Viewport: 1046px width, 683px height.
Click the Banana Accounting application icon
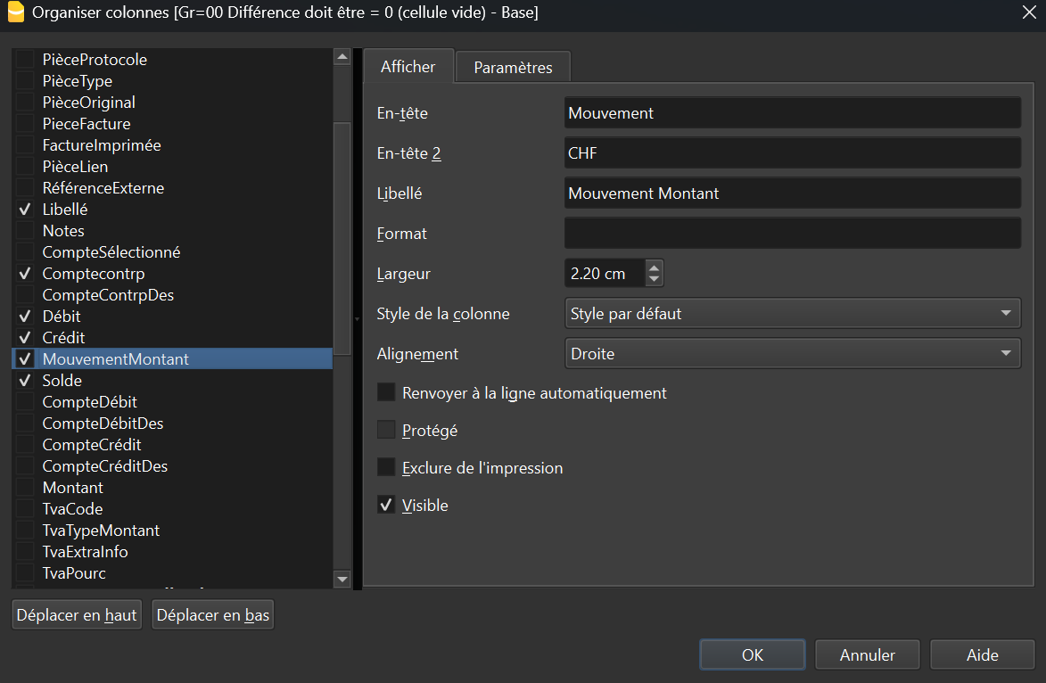point(14,12)
